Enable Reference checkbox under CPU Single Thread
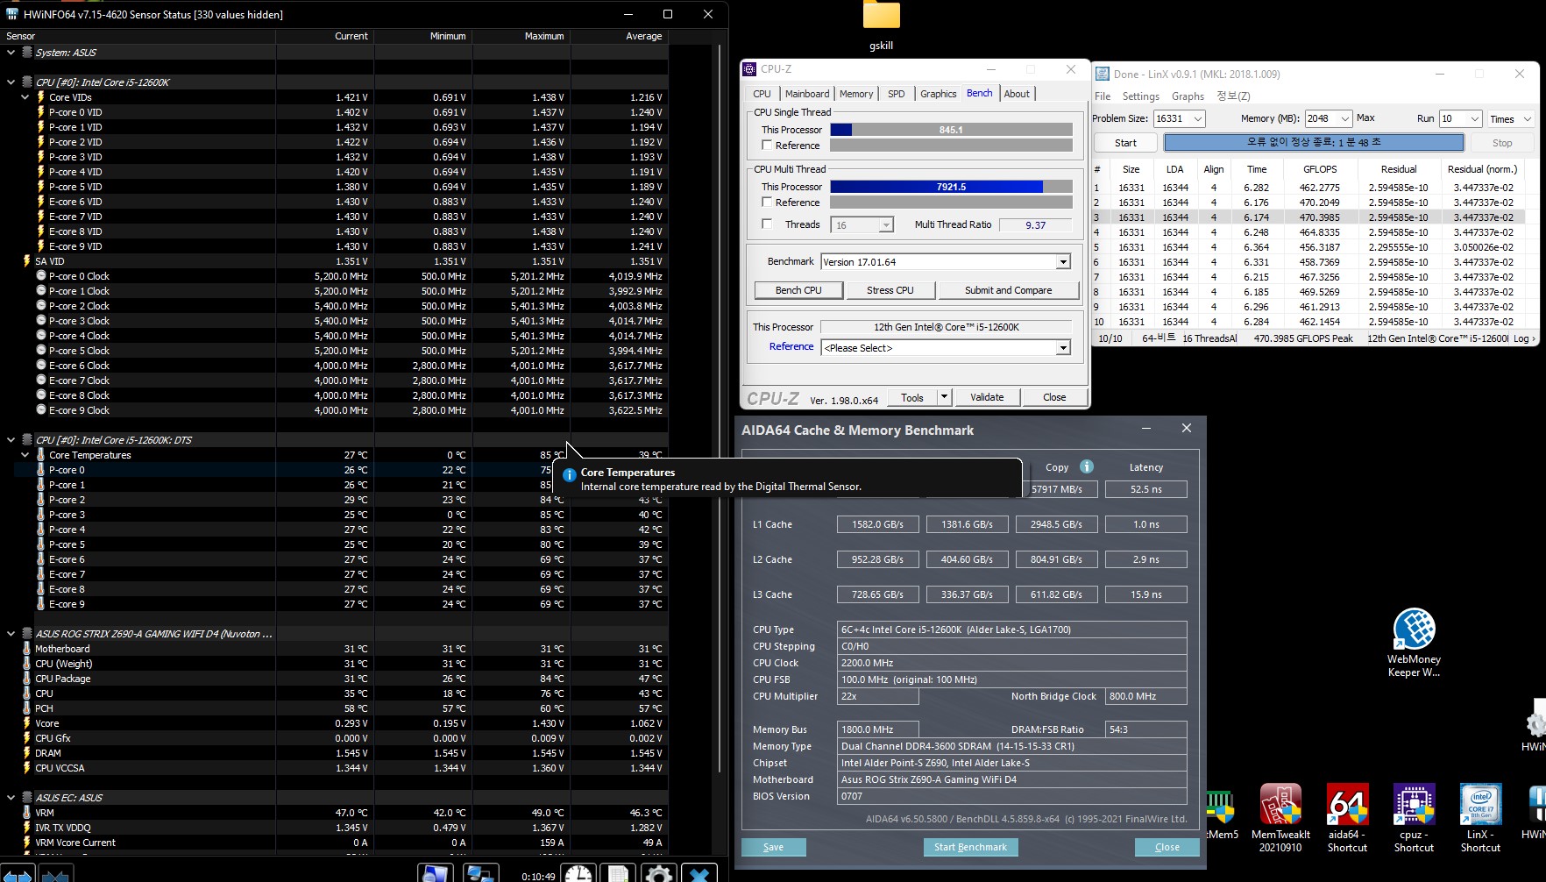 point(767,146)
